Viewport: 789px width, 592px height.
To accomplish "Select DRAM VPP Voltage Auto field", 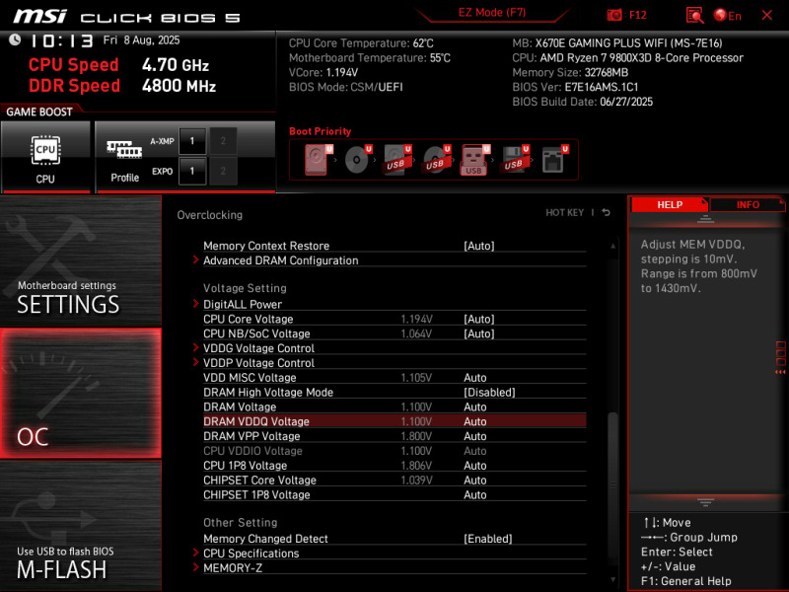I will click(475, 436).
